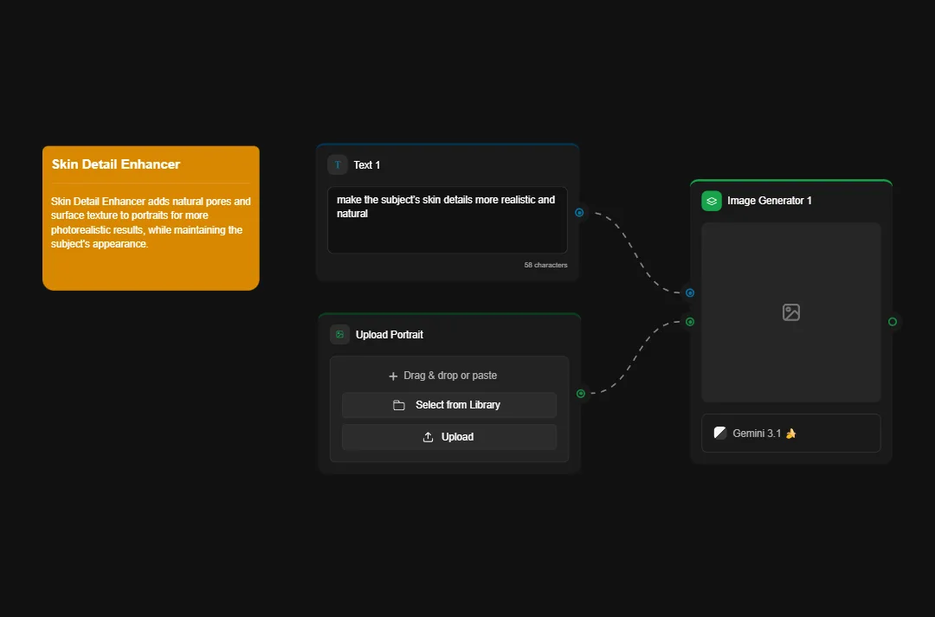Viewport: 935px width, 617px height.
Task: Click inside the Text 1 prompt field
Action: [447, 220]
